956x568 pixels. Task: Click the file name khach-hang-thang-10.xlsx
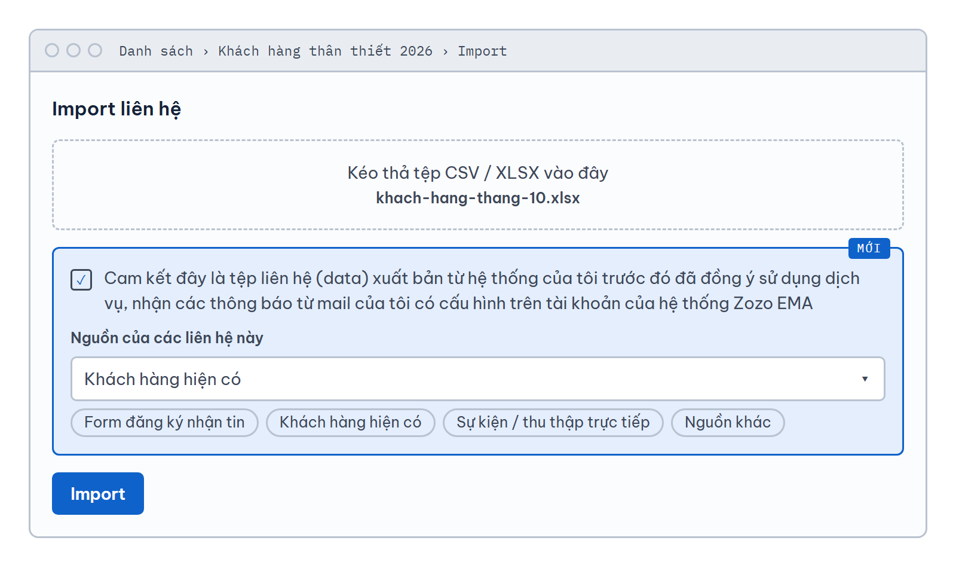477,198
